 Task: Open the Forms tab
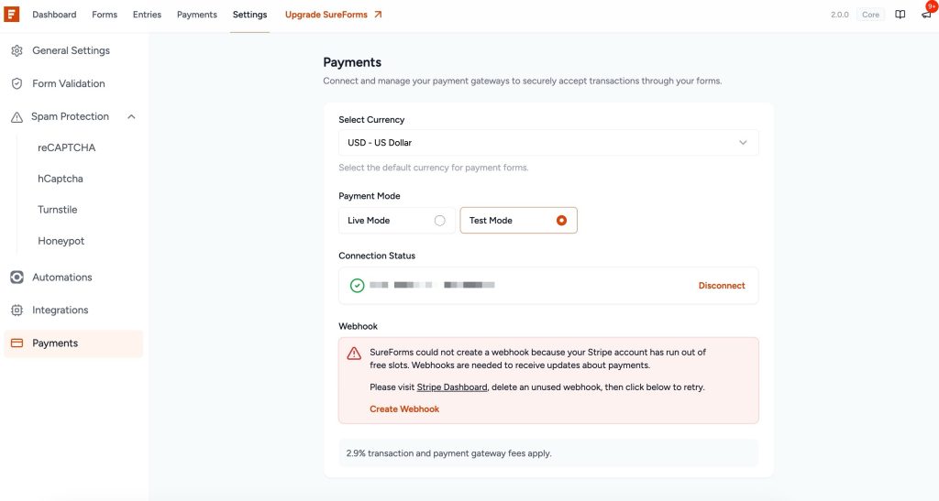point(105,15)
